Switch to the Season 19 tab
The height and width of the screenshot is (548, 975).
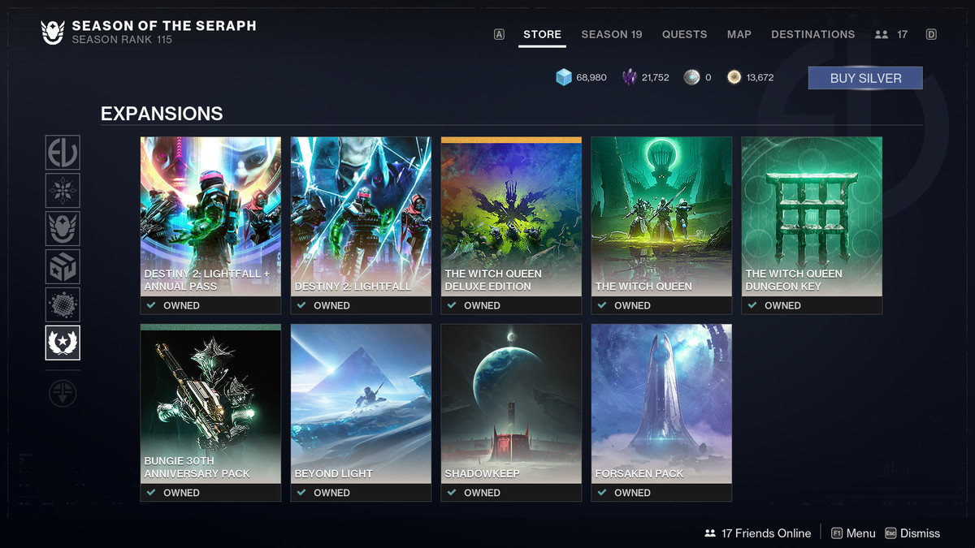click(x=611, y=34)
